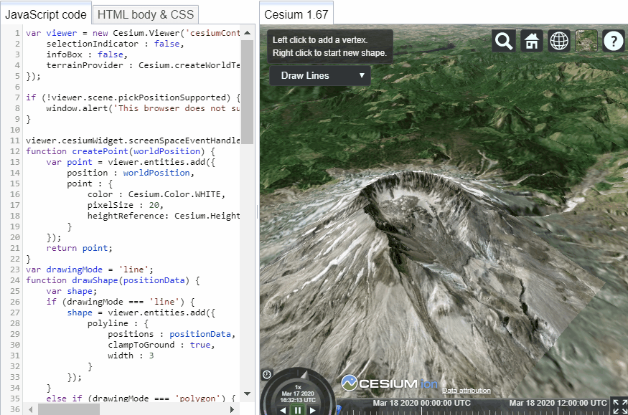Play the animation forward
The height and width of the screenshot is (415, 628).
(x=312, y=410)
